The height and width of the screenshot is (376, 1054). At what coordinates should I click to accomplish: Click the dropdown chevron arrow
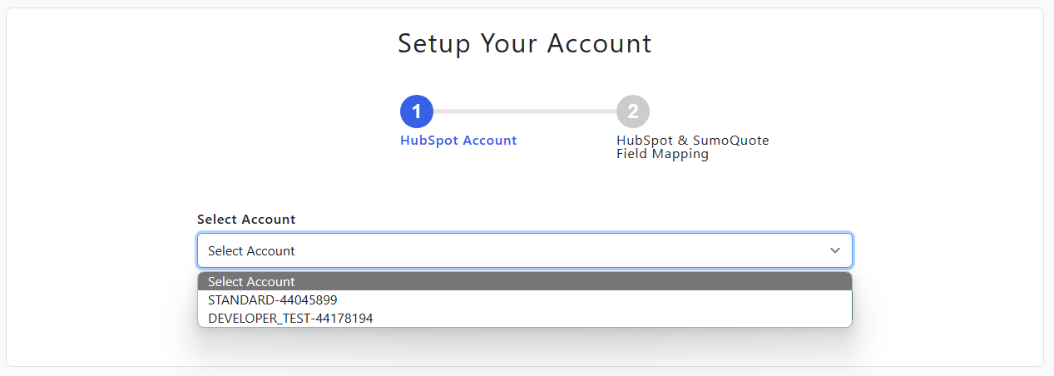(835, 250)
